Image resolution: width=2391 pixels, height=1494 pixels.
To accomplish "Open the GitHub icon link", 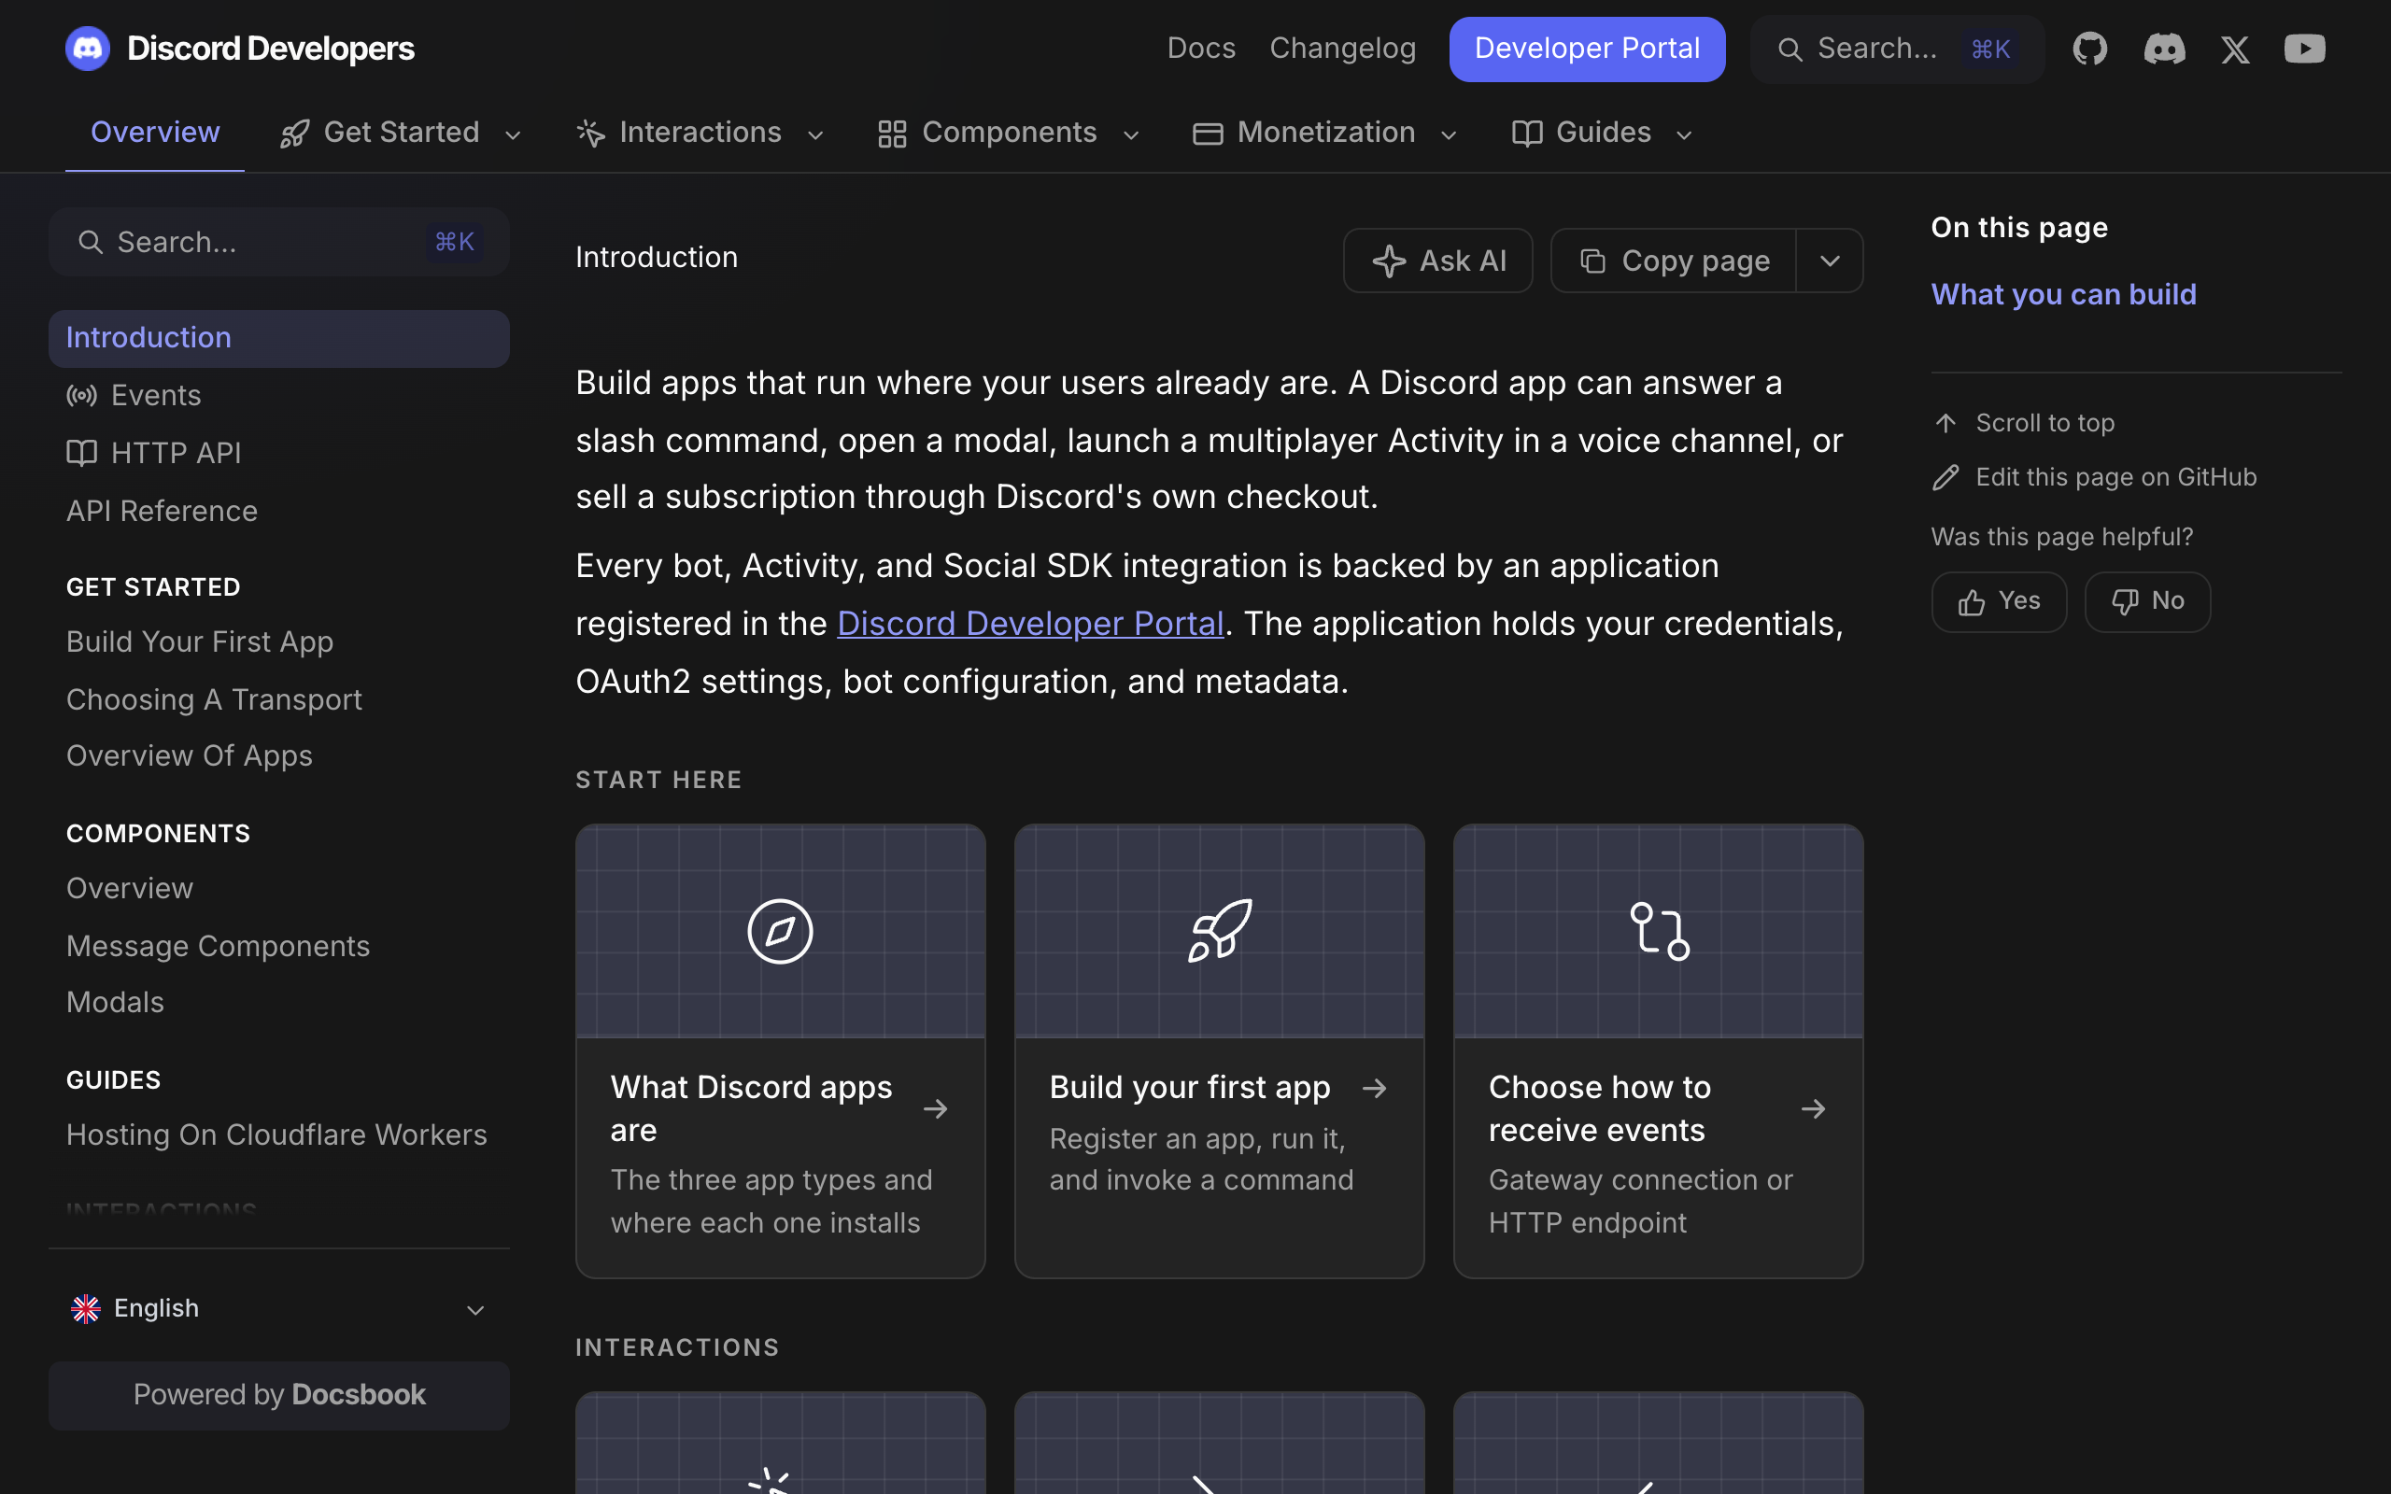I will click(2089, 49).
